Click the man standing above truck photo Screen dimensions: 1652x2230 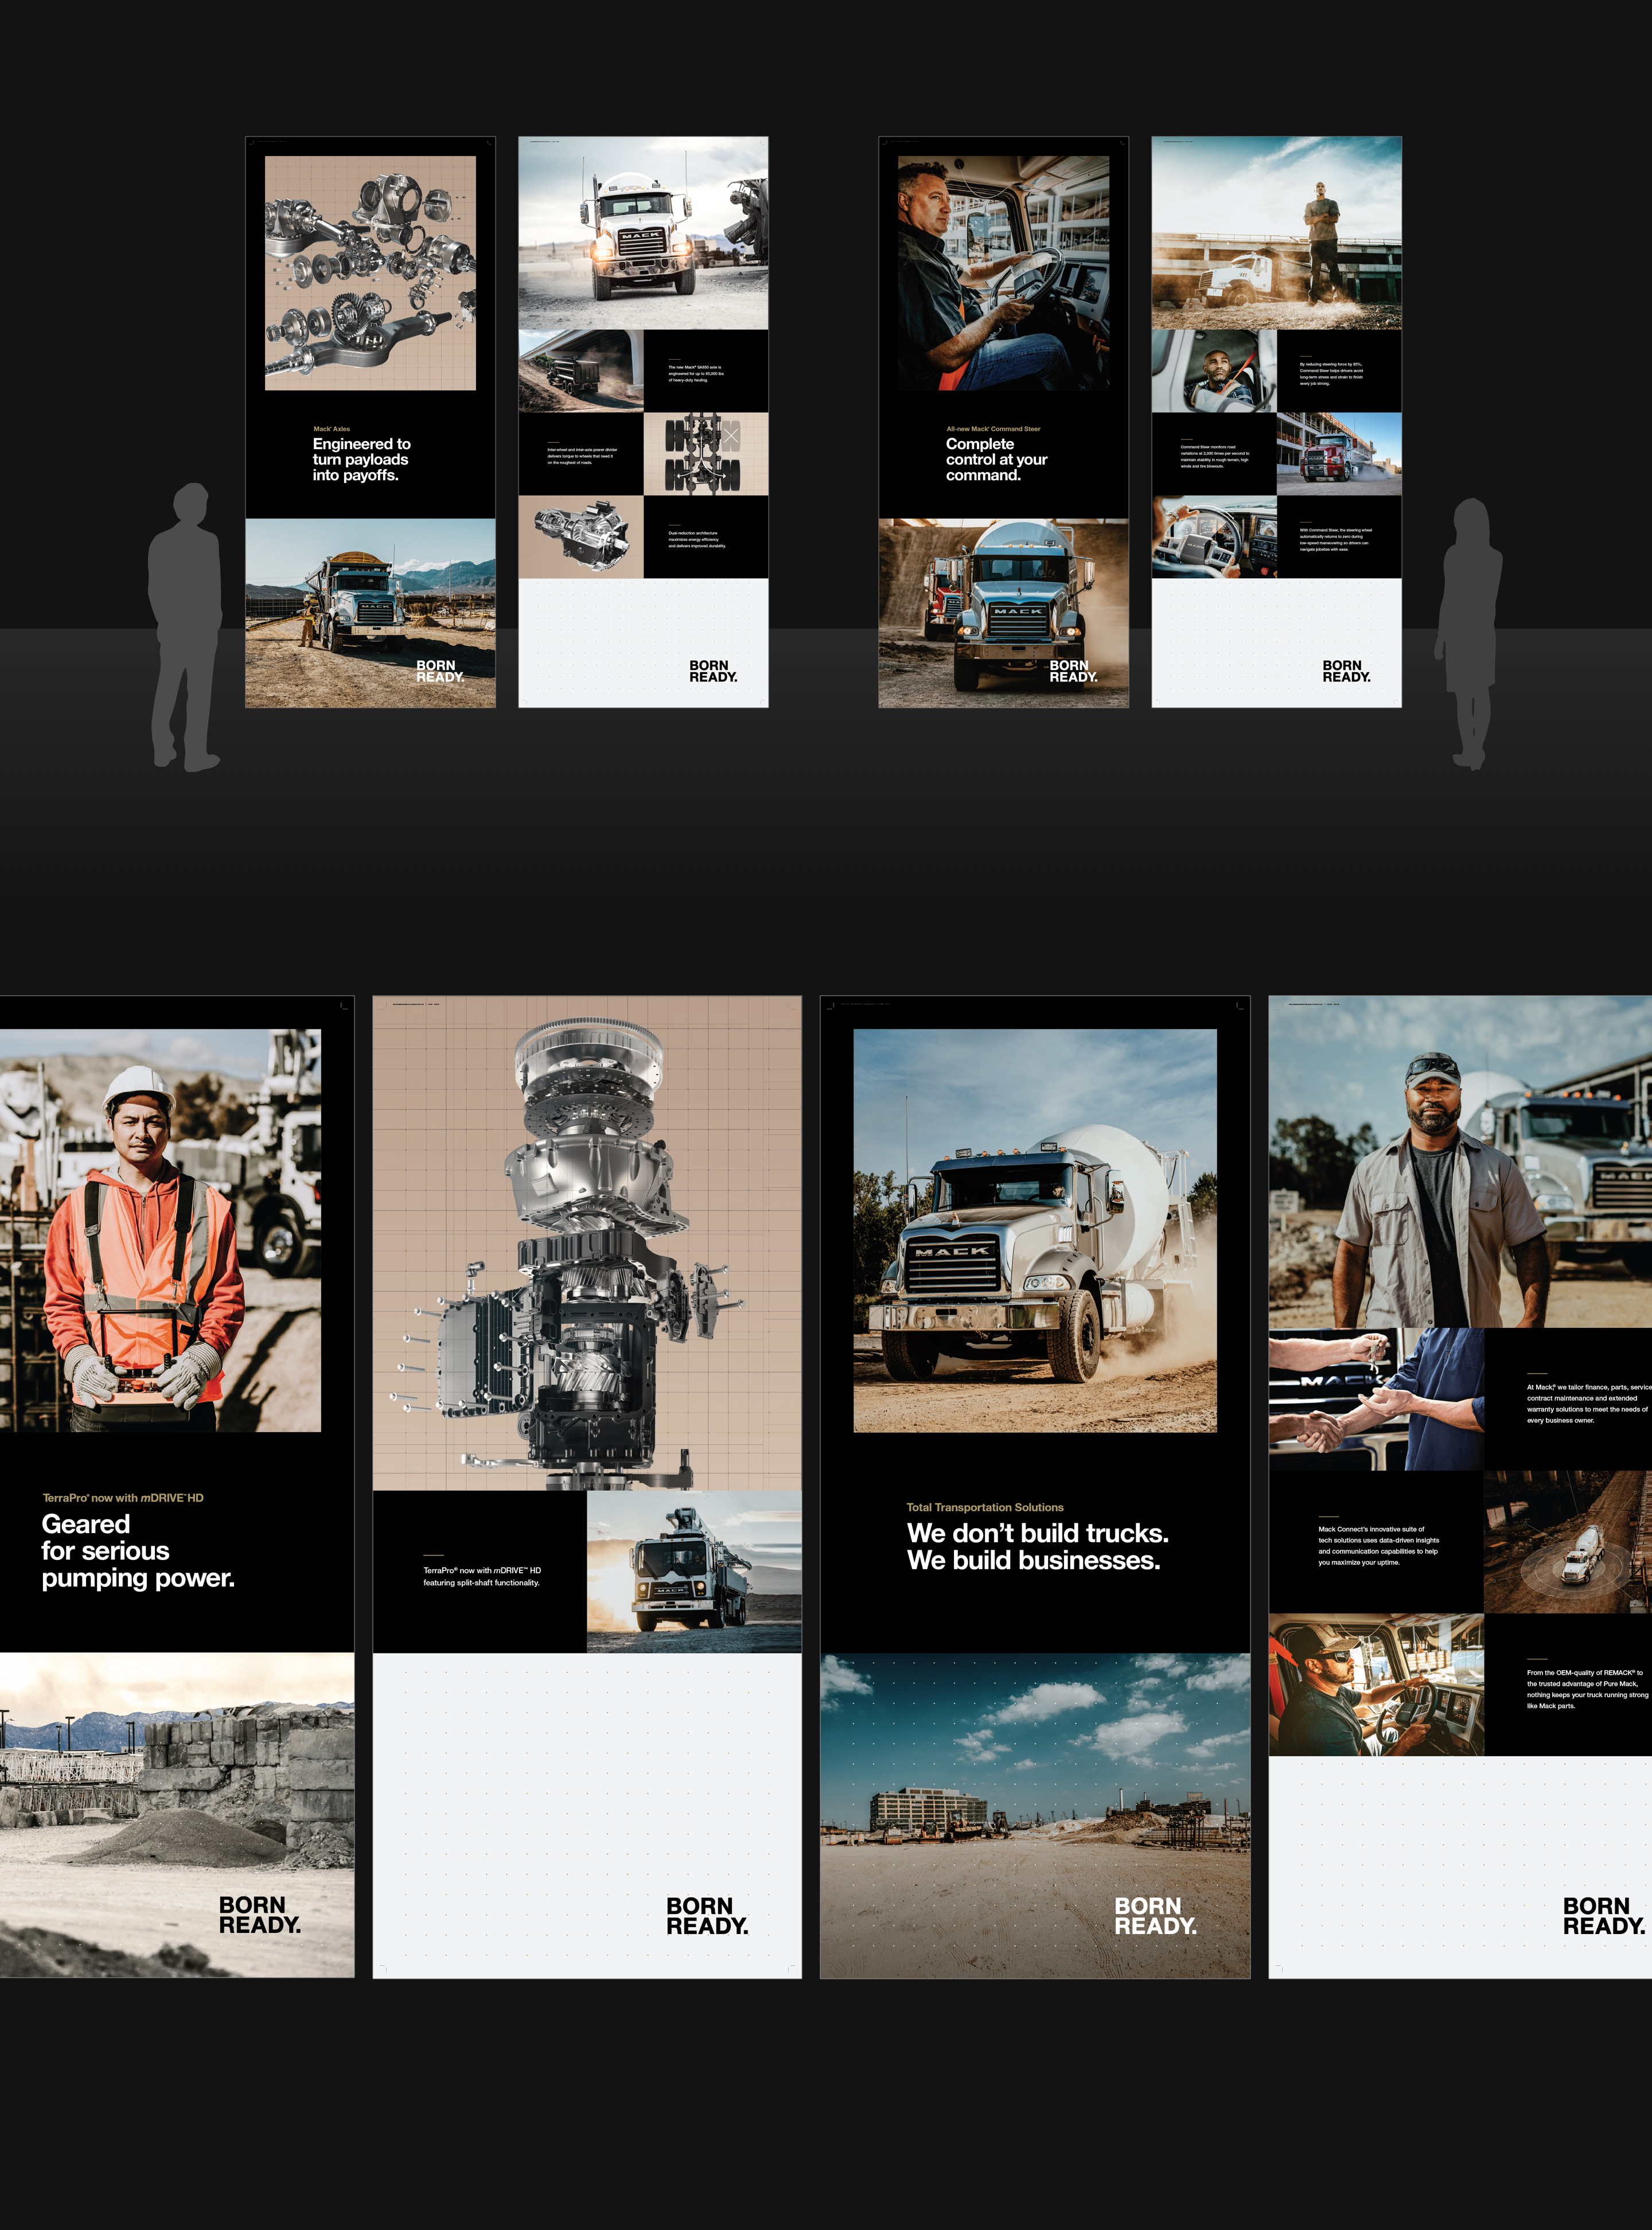point(1276,233)
